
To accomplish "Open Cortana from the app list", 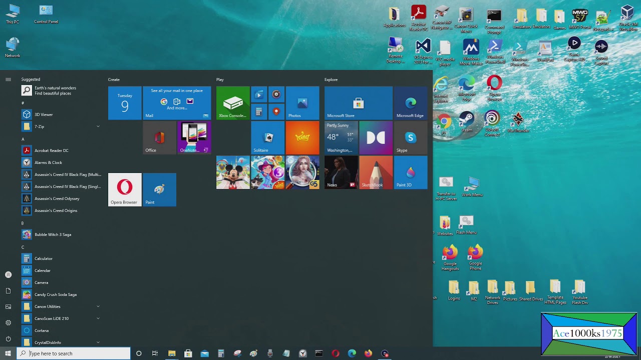I will point(61,330).
